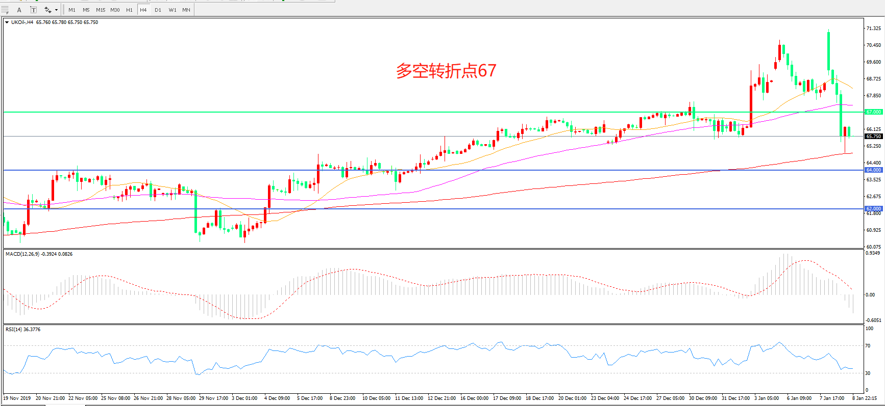The image size is (885, 406).
Task: Open the arrows tool dropdown arrow
Action: click(56, 10)
